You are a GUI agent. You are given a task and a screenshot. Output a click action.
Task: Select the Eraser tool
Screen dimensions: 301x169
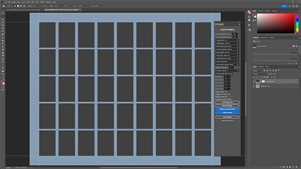pos(3,46)
